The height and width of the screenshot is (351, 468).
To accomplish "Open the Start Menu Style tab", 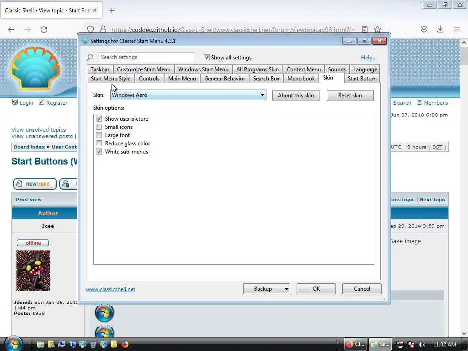I will [x=111, y=79].
